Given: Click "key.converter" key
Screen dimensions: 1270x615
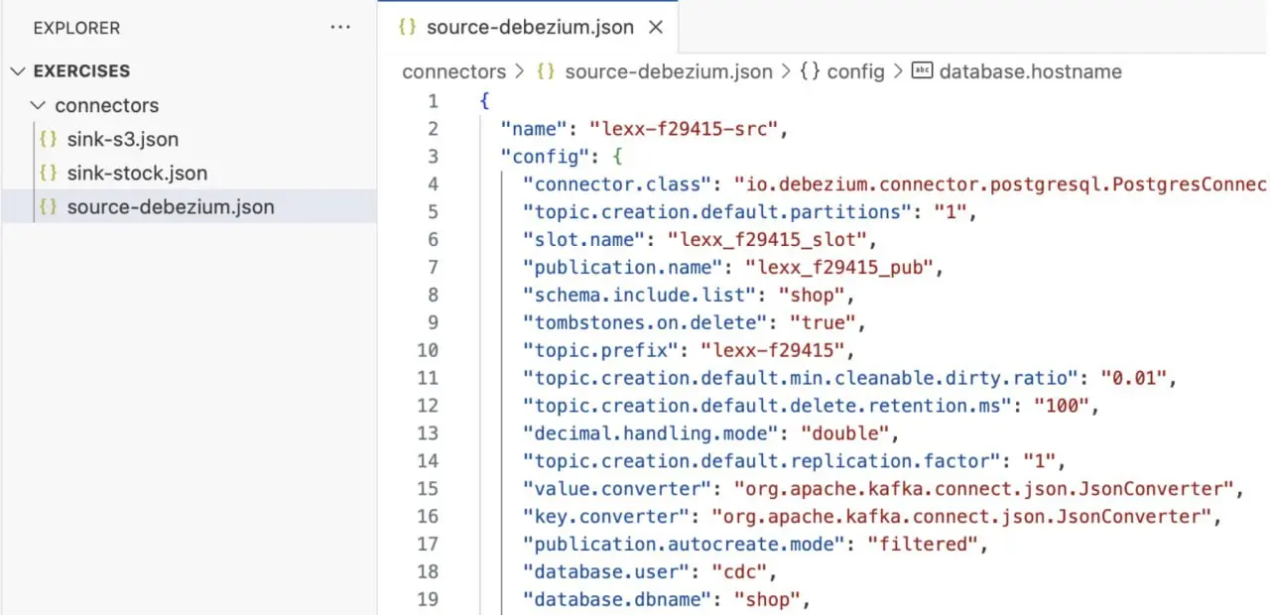Looking at the screenshot, I should click(605, 517).
